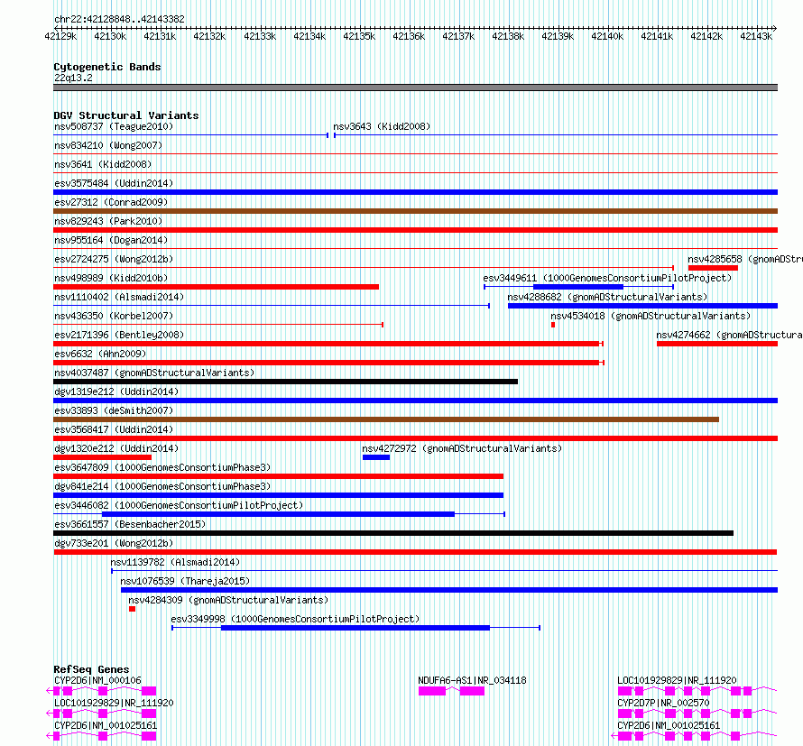803x746 pixels.
Task: Click the esv3647809 1000Genomes Phase3 red bar
Action: [x=279, y=476]
